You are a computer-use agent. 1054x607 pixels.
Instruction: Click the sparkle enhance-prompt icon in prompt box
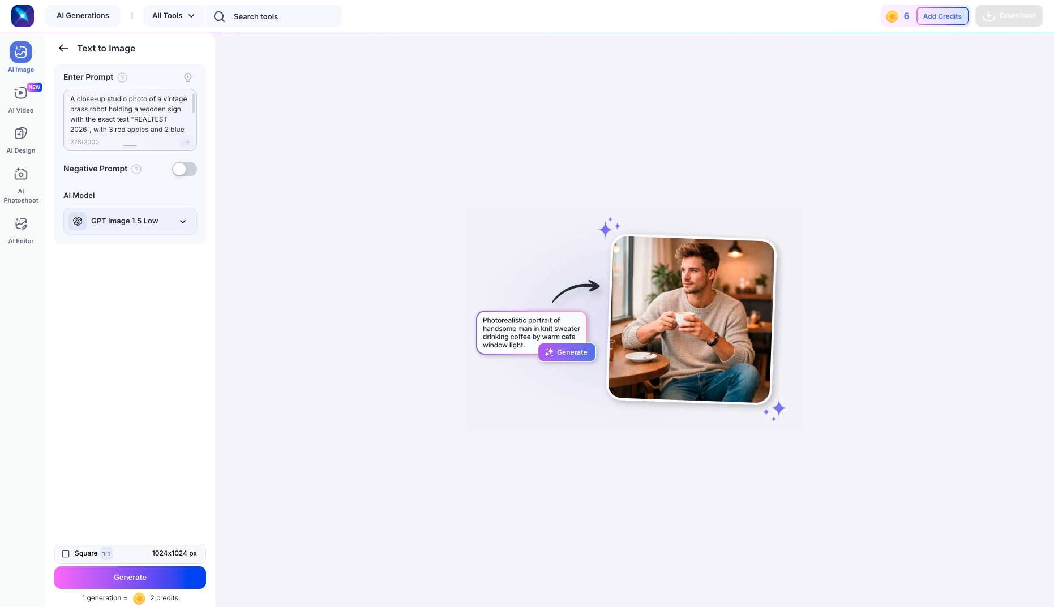tap(186, 142)
